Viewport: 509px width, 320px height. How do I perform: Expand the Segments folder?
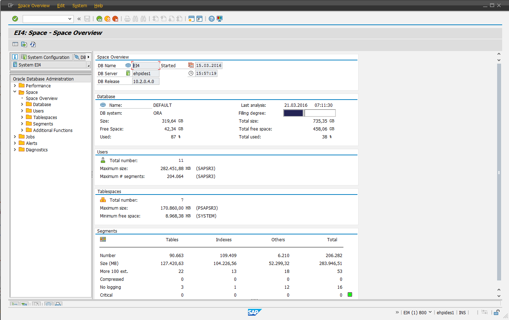[x=22, y=124]
